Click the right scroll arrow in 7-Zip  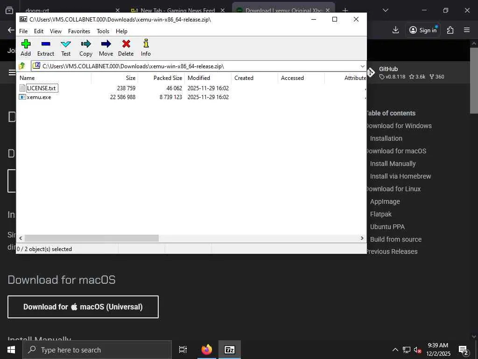tap(362, 238)
